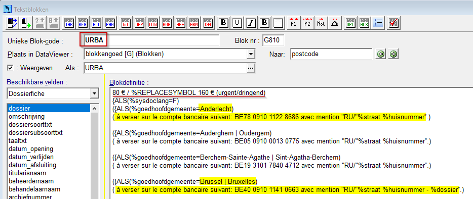Toggle bold-underline formatting
473x199 pixels.
coord(264,23)
